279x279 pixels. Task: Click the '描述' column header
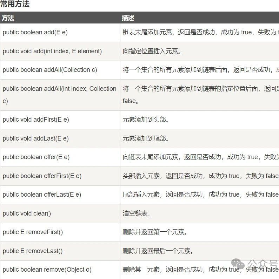pos(128,18)
